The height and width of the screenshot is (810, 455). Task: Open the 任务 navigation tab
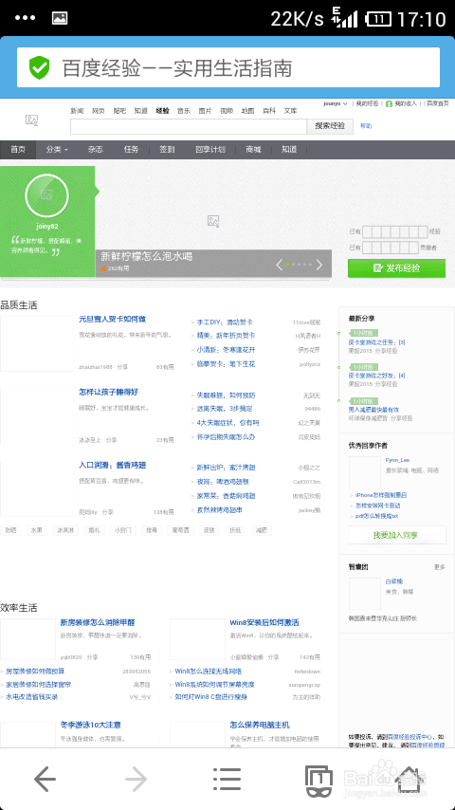[131, 149]
